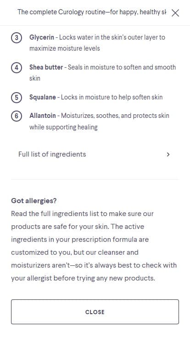Select the Squalane ingredient name
This screenshot has height=339, width=190.
pyautogui.click(x=42, y=97)
